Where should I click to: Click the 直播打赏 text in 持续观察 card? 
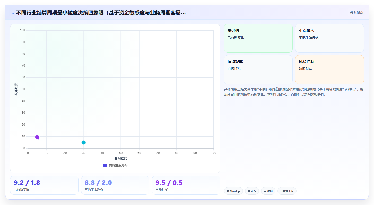234,69
